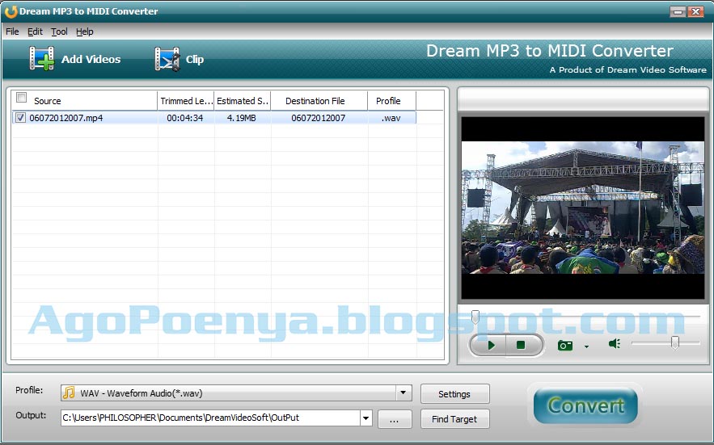
Task: Open the Help menu
Action: point(85,31)
